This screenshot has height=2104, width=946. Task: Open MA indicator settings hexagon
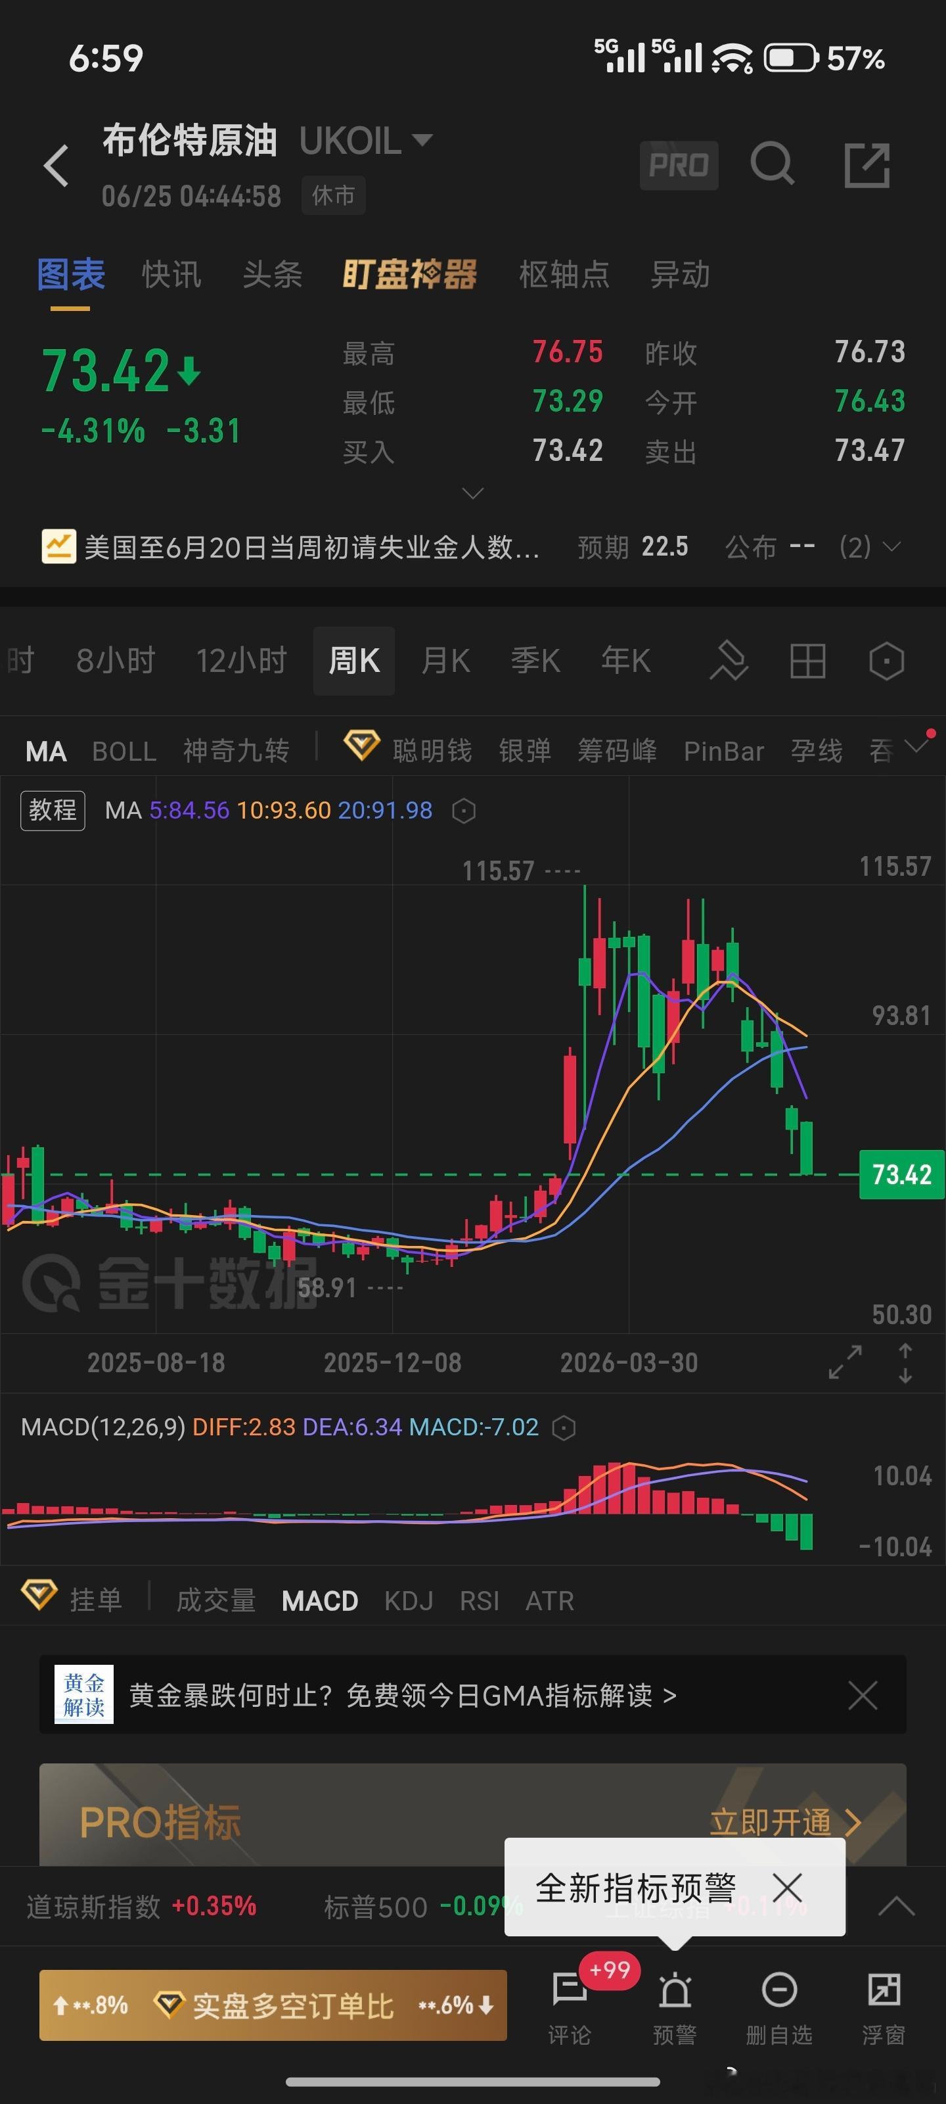[x=464, y=810]
